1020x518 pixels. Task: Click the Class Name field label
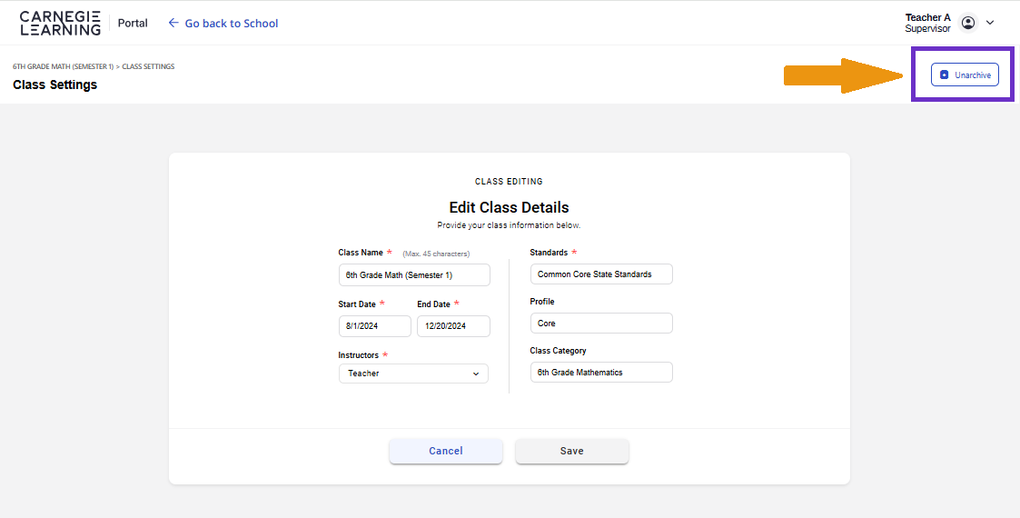tap(361, 253)
